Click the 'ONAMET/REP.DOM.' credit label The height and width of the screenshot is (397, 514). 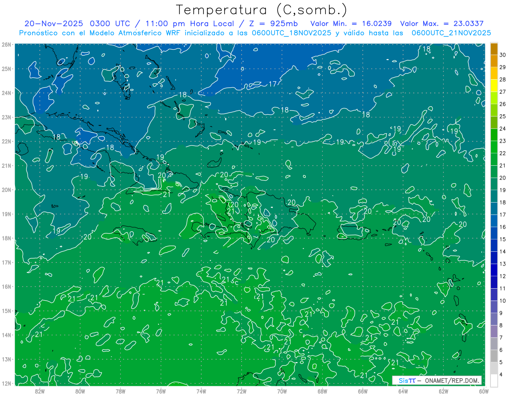(451, 381)
